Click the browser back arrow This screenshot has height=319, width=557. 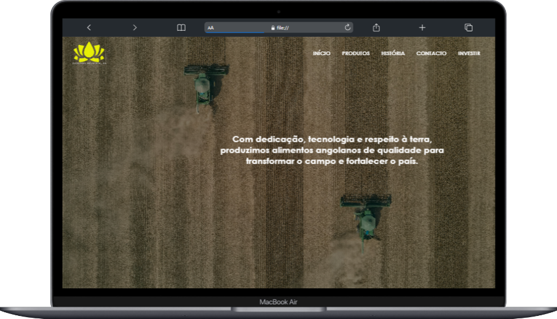click(x=89, y=28)
